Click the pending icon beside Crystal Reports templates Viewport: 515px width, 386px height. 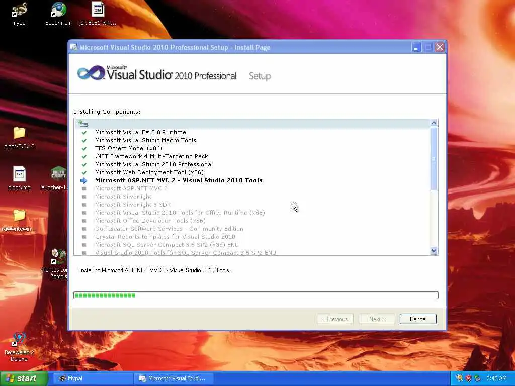coord(84,237)
